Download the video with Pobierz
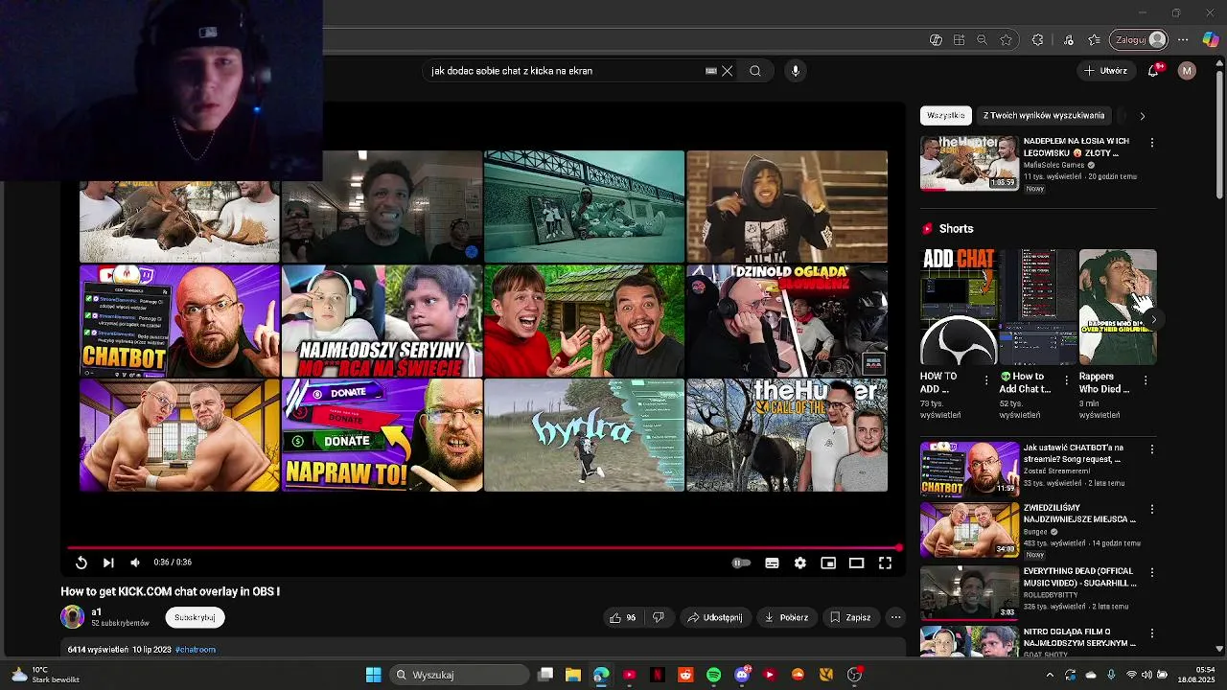The image size is (1227, 690). pos(787,618)
